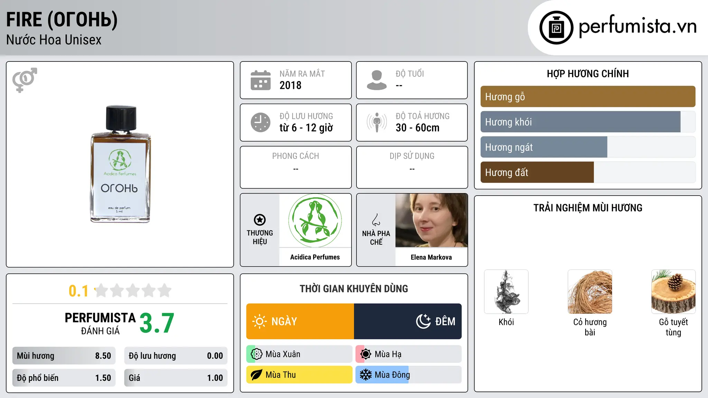The image size is (708, 398).
Task: Click the Năm ra mắt label
Action: pos(302,74)
